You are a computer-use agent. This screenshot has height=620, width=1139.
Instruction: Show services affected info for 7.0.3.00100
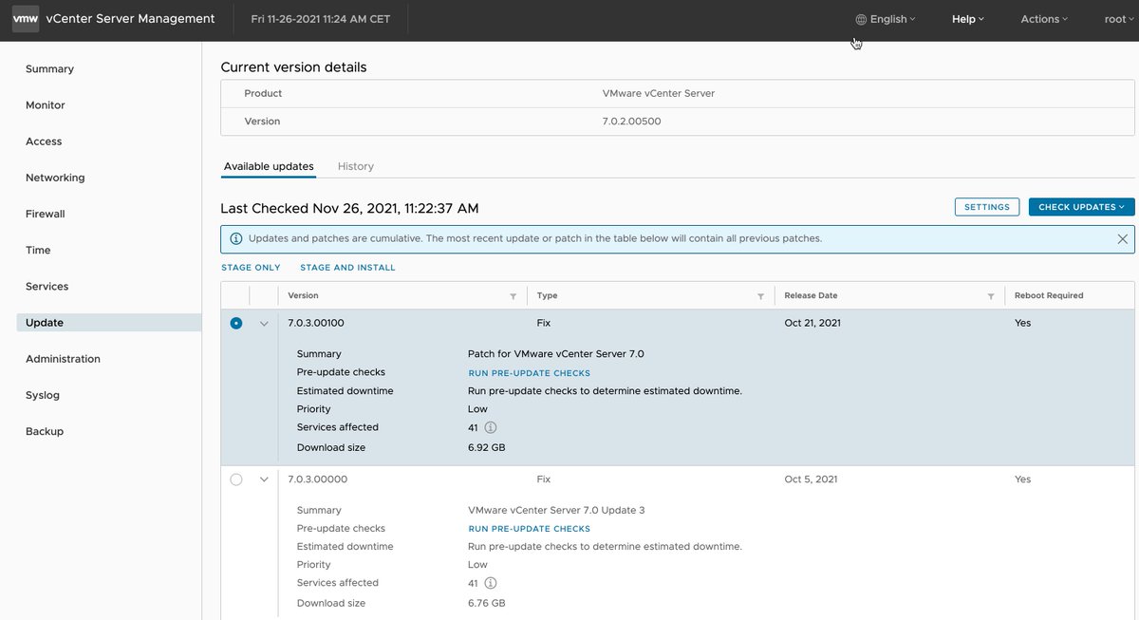tap(491, 428)
